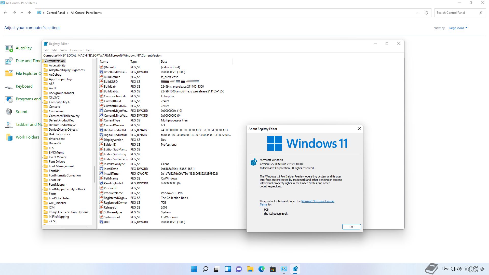Select the ProductName value row
The height and width of the screenshot is (275, 489).
click(166, 193)
